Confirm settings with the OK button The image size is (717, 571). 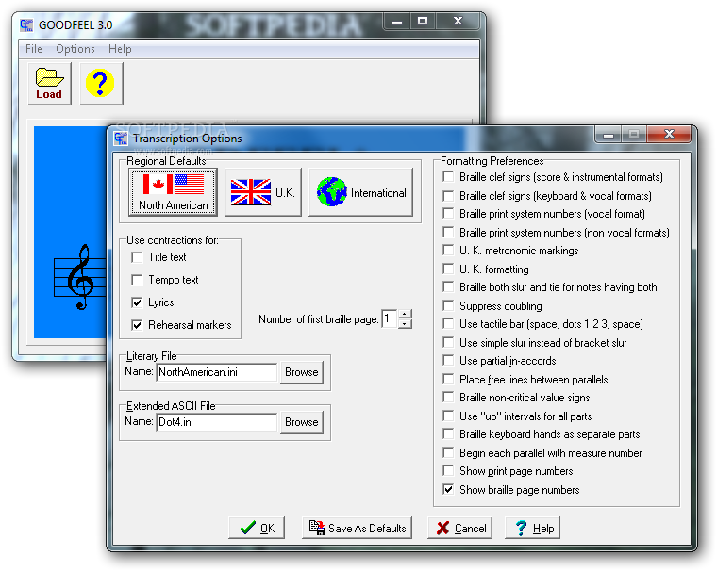(257, 528)
